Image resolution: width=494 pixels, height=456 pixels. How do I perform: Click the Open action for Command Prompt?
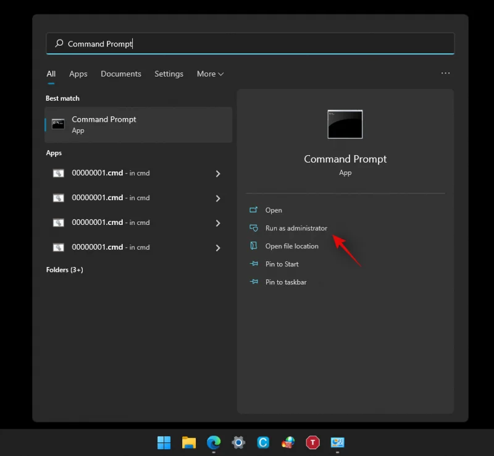[273, 209]
